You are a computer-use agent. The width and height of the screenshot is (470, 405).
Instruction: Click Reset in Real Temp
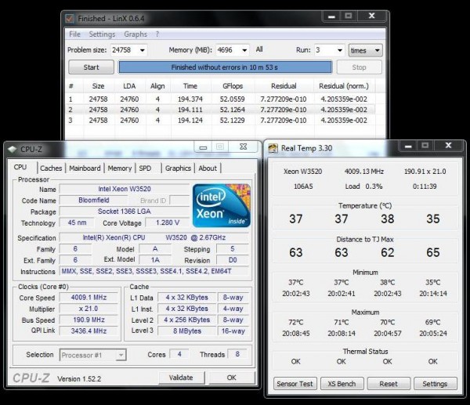[389, 384]
